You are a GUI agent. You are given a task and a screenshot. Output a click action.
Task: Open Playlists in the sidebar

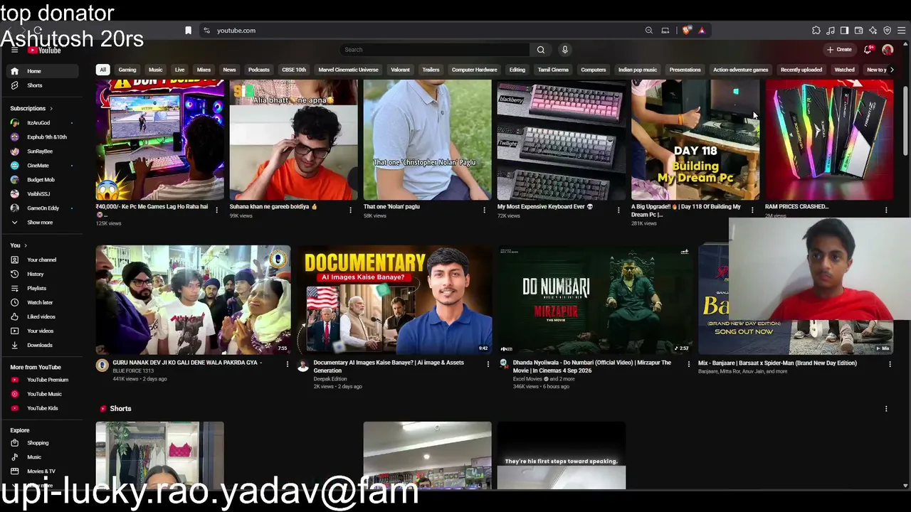[x=43, y=288]
